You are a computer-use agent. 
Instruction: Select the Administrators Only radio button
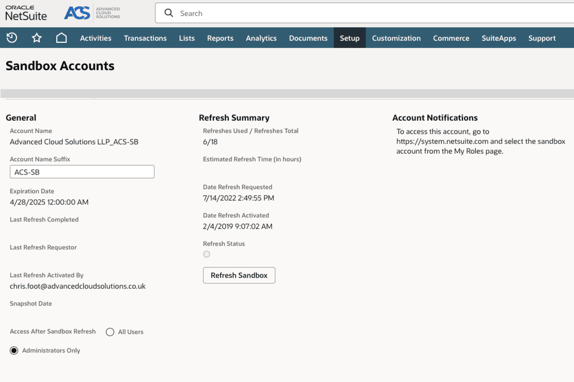14,351
